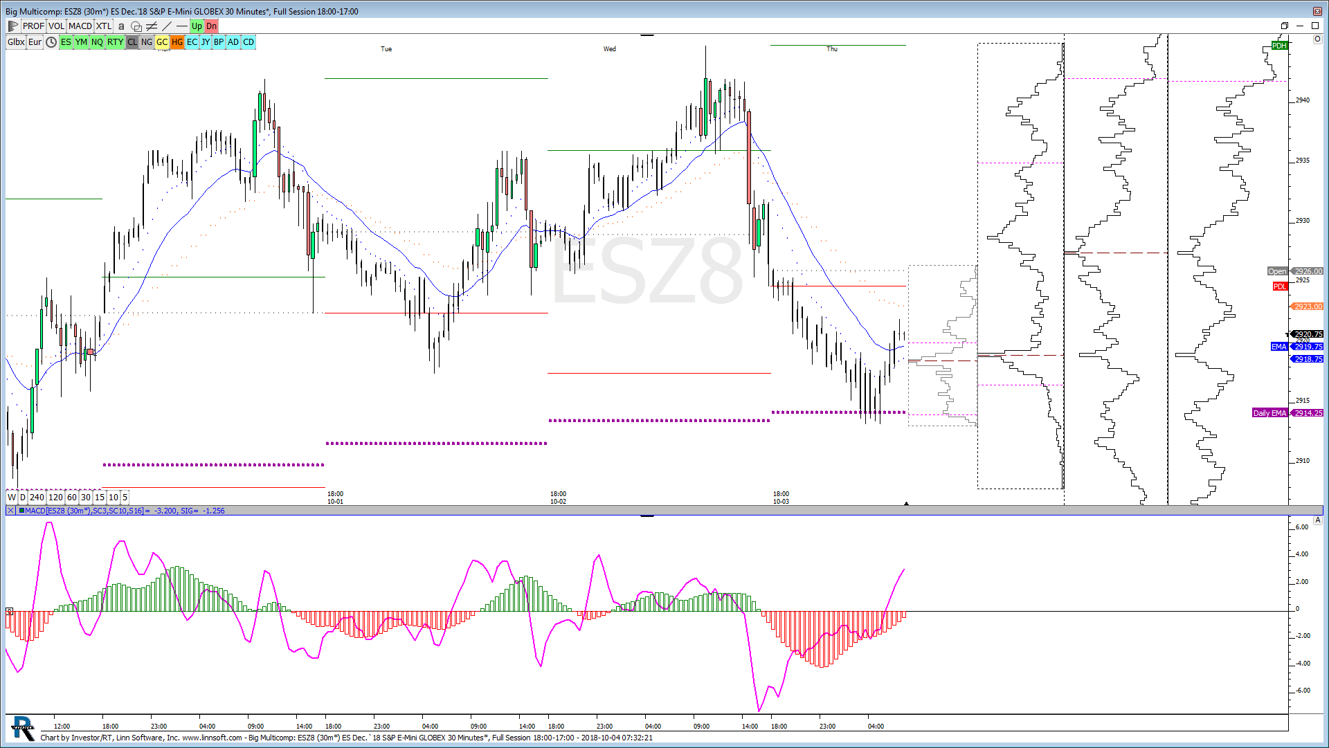Switch chart symbol to NQ
Screen dimensions: 1329x748
pos(97,42)
